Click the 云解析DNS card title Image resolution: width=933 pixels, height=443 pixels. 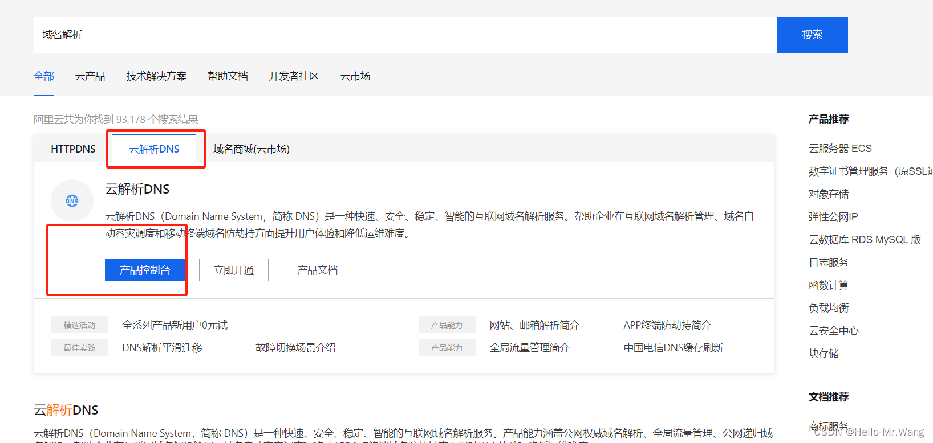click(x=137, y=189)
